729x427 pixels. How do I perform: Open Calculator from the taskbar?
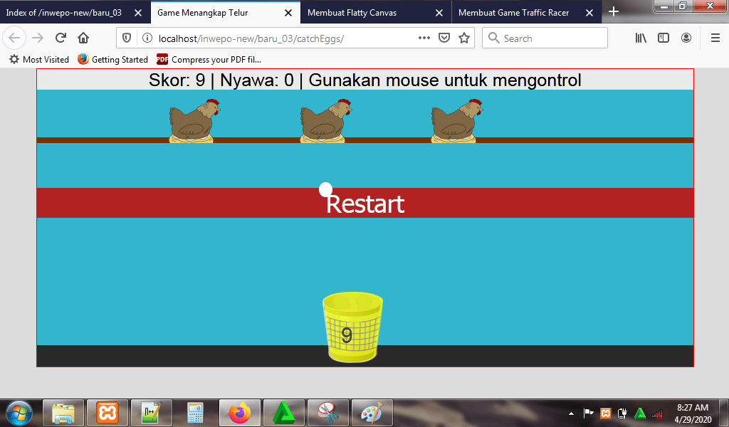click(x=196, y=413)
